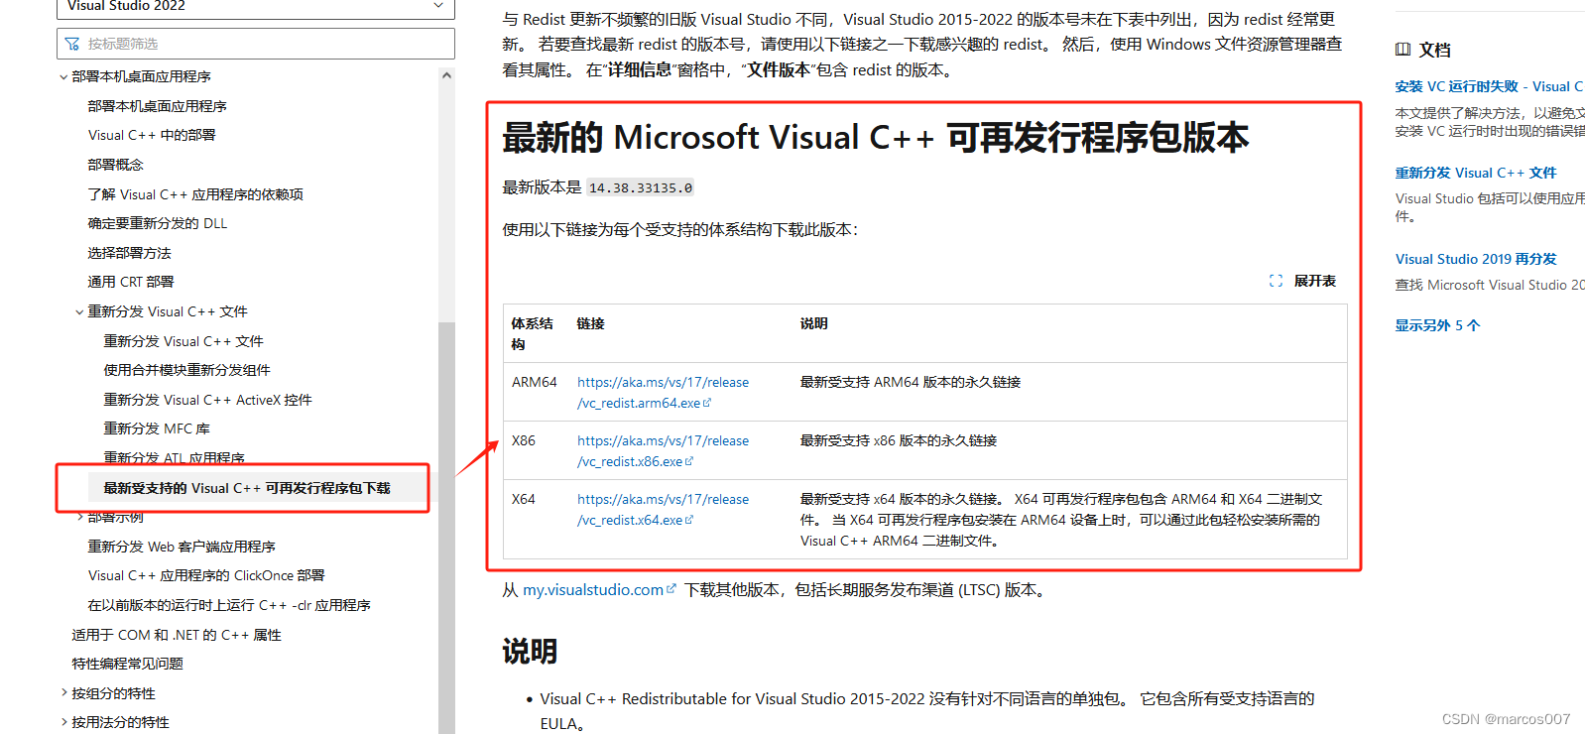1585x734 pixels.
Task: Open 重新分发 ATL 应用程序 tree item
Action: tap(174, 457)
